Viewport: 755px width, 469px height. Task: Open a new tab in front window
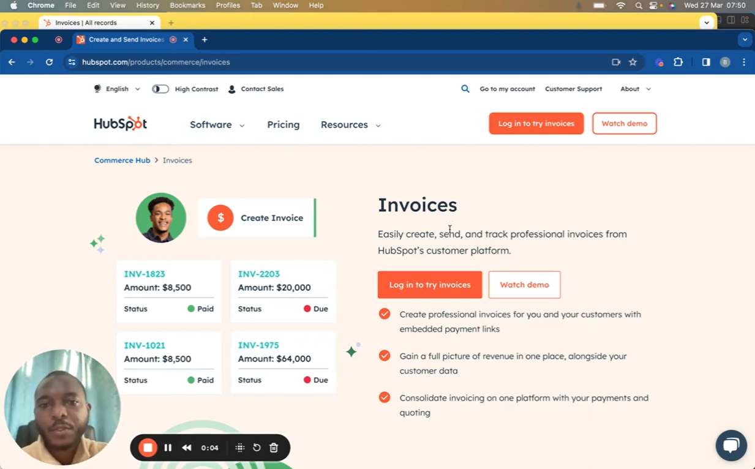(205, 40)
